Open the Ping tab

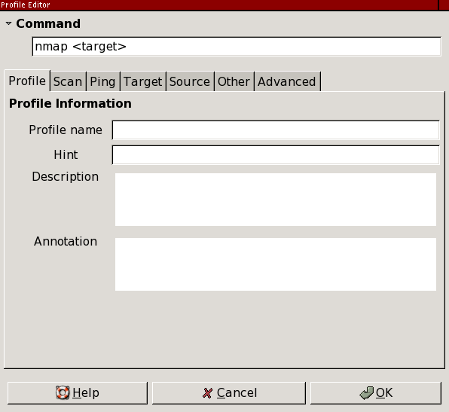pos(102,81)
